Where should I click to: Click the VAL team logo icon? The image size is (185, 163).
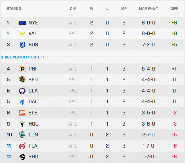coord(23,34)
